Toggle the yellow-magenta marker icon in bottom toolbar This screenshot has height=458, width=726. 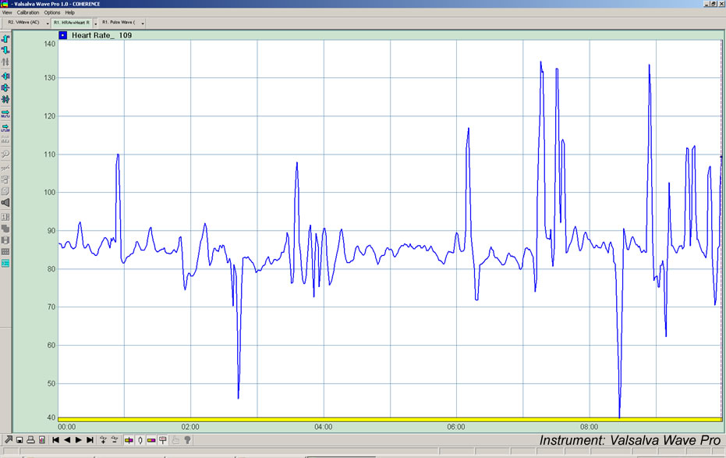point(128,440)
